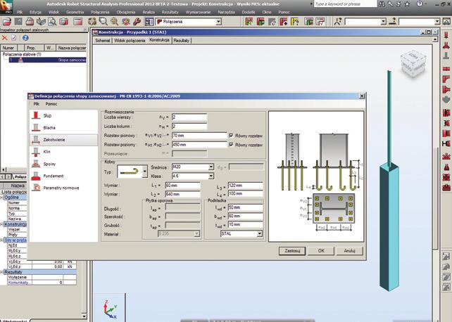Toggle Równy rozstaw for Rozstaw pionowy
Image resolution: width=452 pixels, height=322 pixels.
[x=231, y=136]
